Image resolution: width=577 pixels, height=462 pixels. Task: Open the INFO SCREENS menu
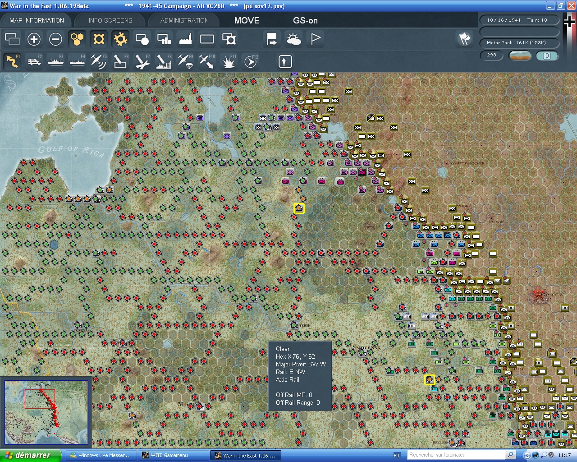[110, 20]
